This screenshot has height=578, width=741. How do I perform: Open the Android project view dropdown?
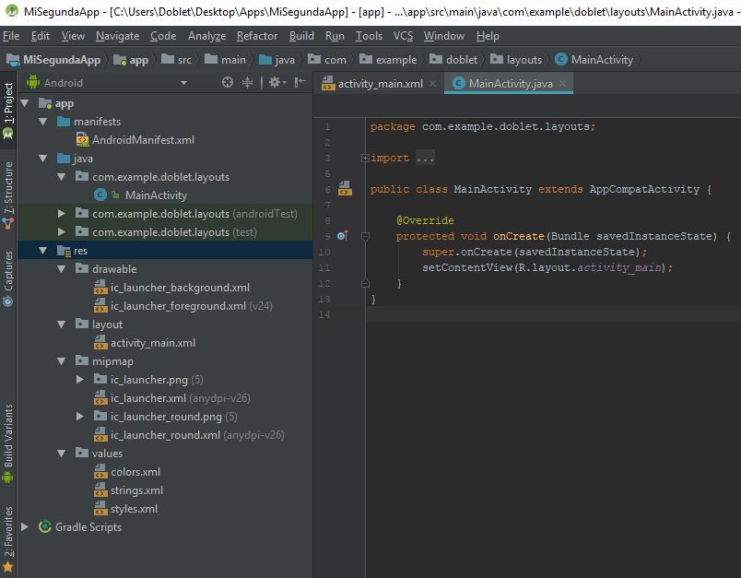(x=184, y=83)
